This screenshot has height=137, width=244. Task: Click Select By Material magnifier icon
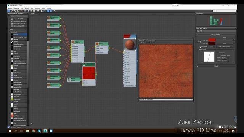[x=55, y=11]
